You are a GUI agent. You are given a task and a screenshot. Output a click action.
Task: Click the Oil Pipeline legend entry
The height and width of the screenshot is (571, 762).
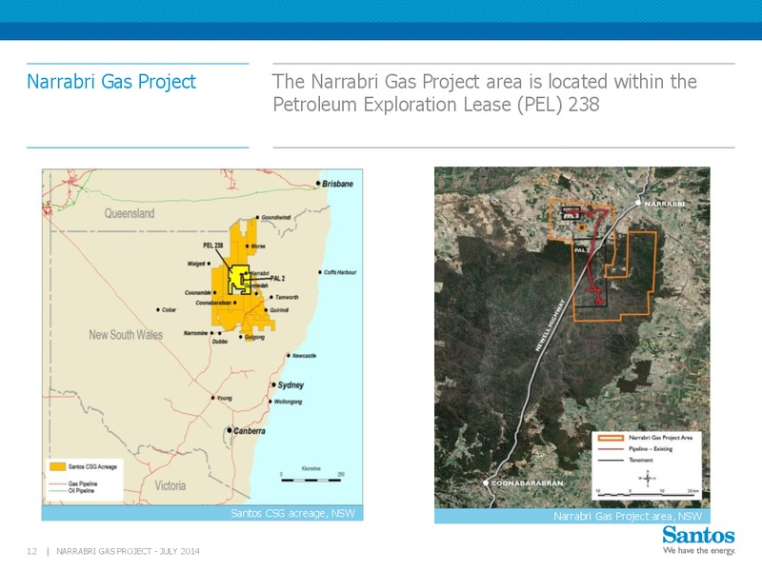coord(72,491)
